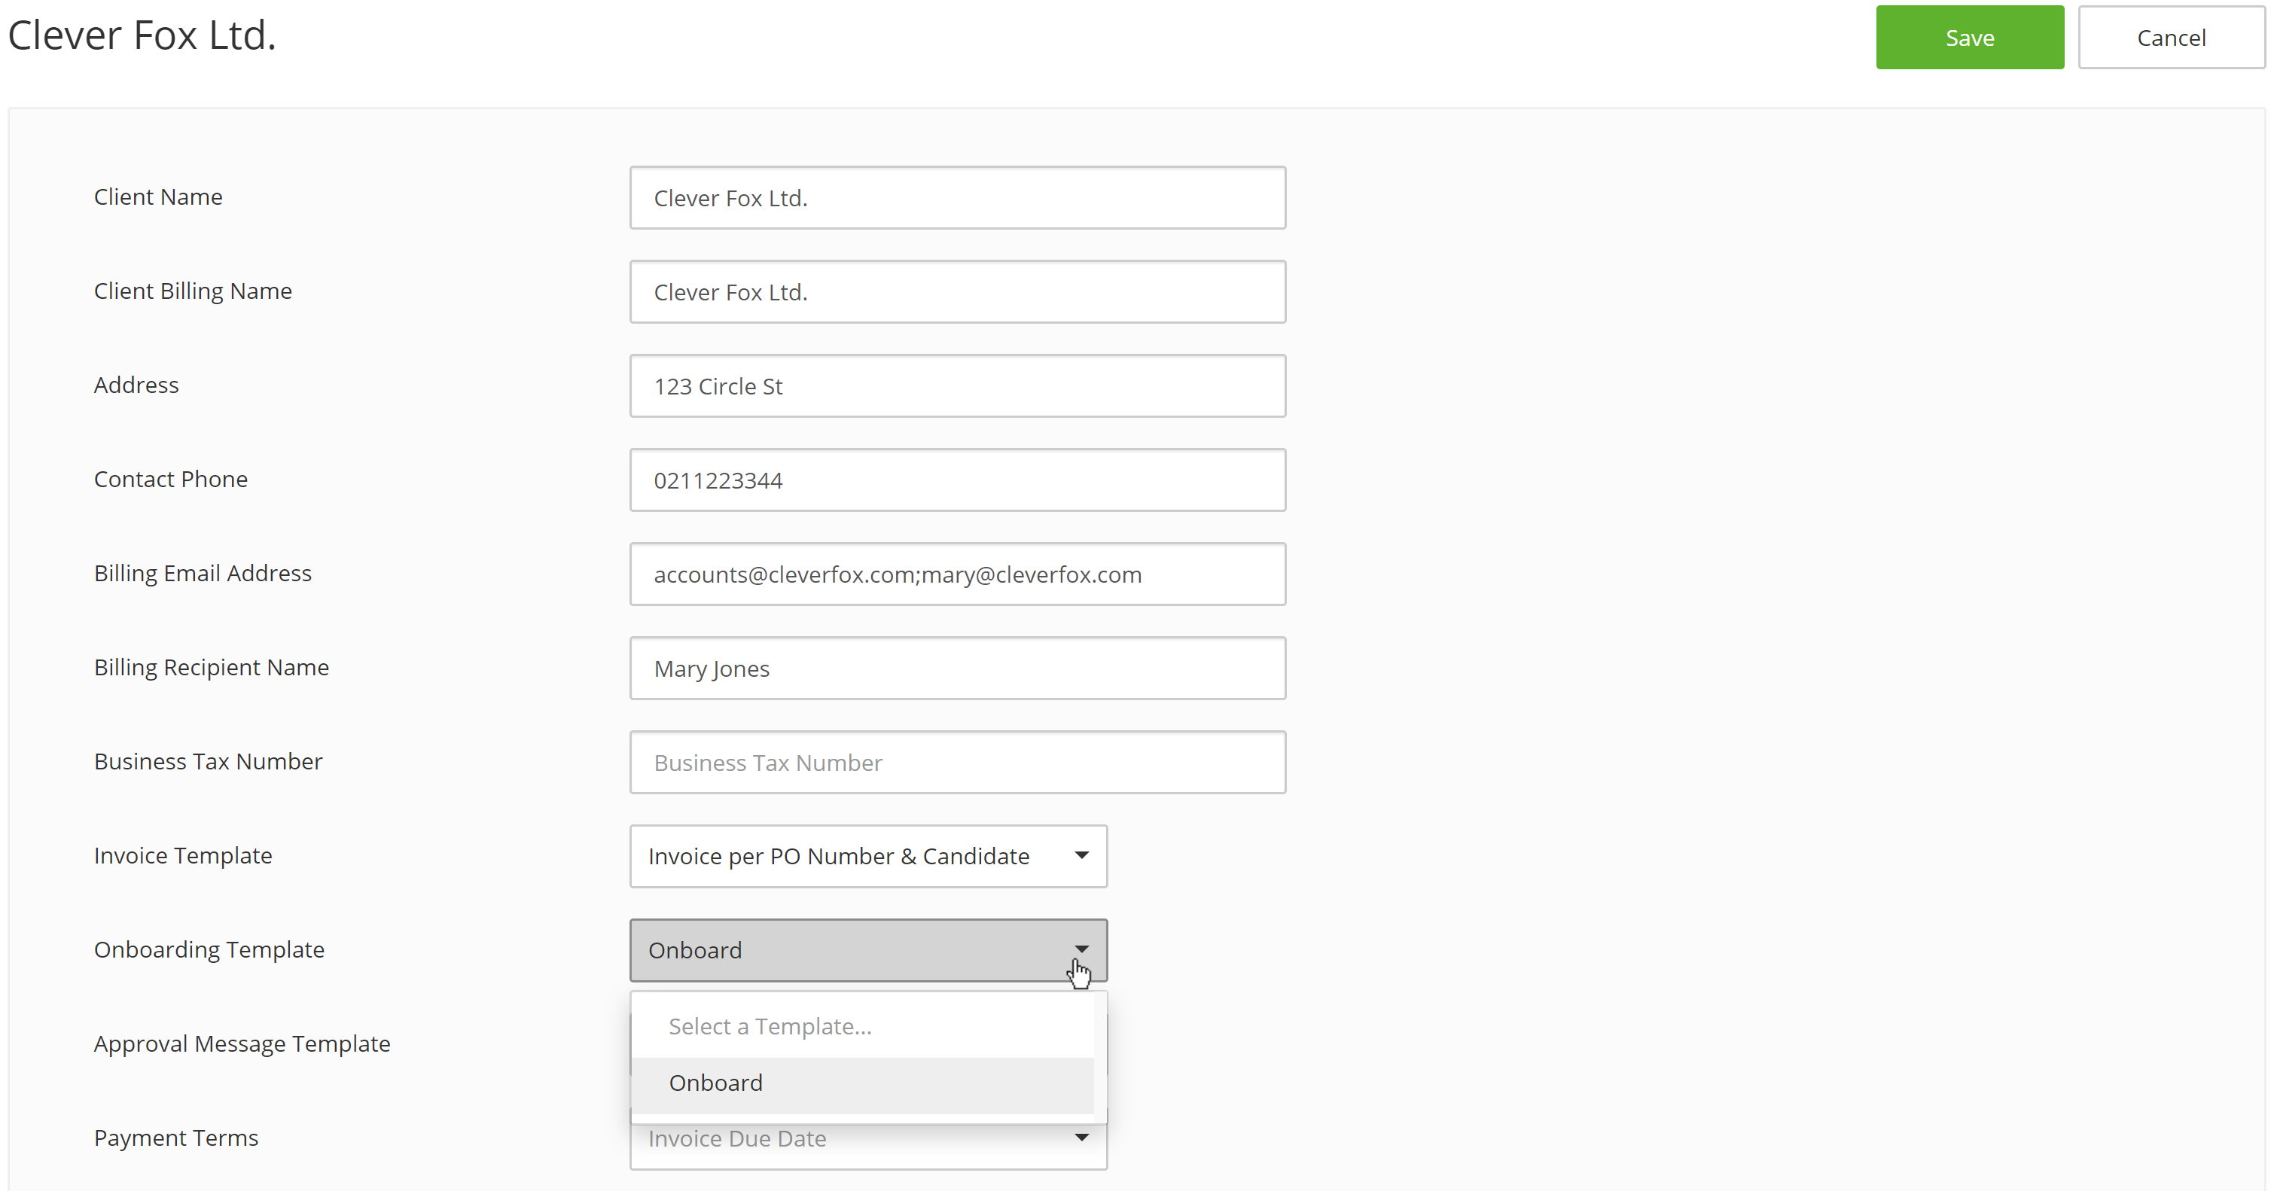2274x1191 pixels.
Task: Click the Cancel button
Action: pos(2171,37)
